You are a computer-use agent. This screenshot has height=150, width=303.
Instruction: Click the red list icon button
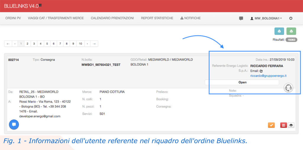[x=283, y=125]
